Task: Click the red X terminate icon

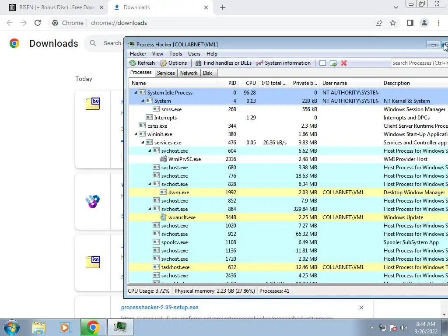Action: tap(344, 63)
